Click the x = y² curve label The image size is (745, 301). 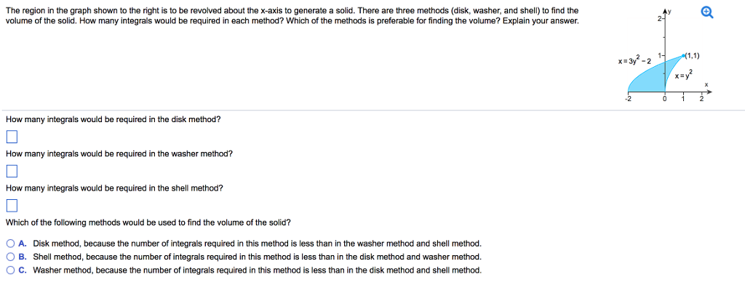685,75
